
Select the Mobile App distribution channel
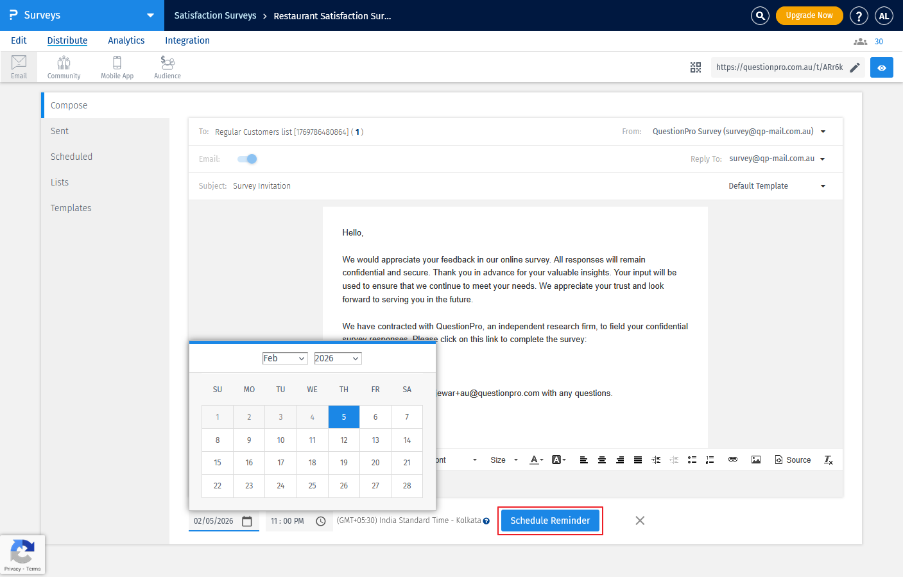click(x=117, y=66)
